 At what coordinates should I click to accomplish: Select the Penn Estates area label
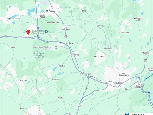(x=99, y=56)
